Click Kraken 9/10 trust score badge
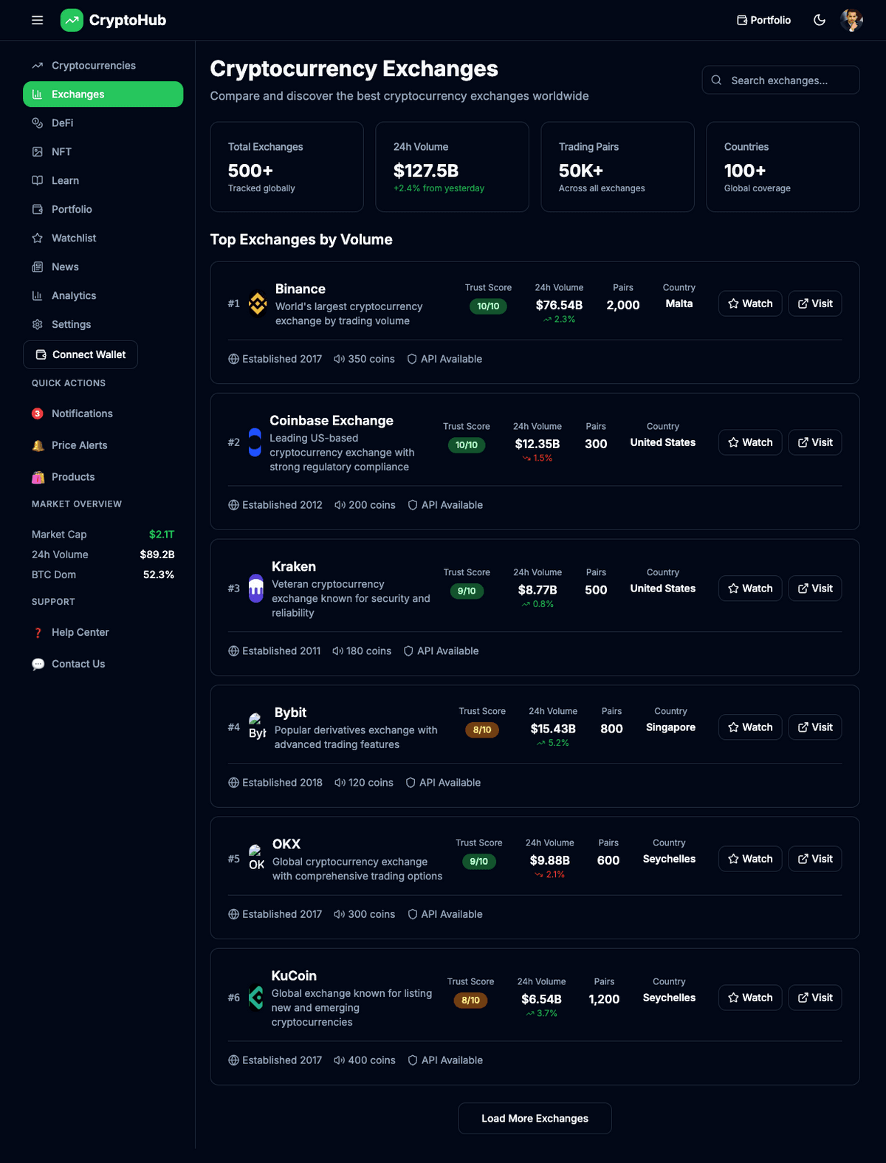886x1163 pixels. 467,591
